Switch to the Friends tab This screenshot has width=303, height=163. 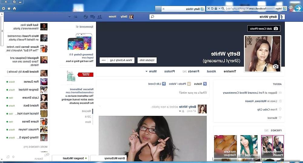point(191,71)
